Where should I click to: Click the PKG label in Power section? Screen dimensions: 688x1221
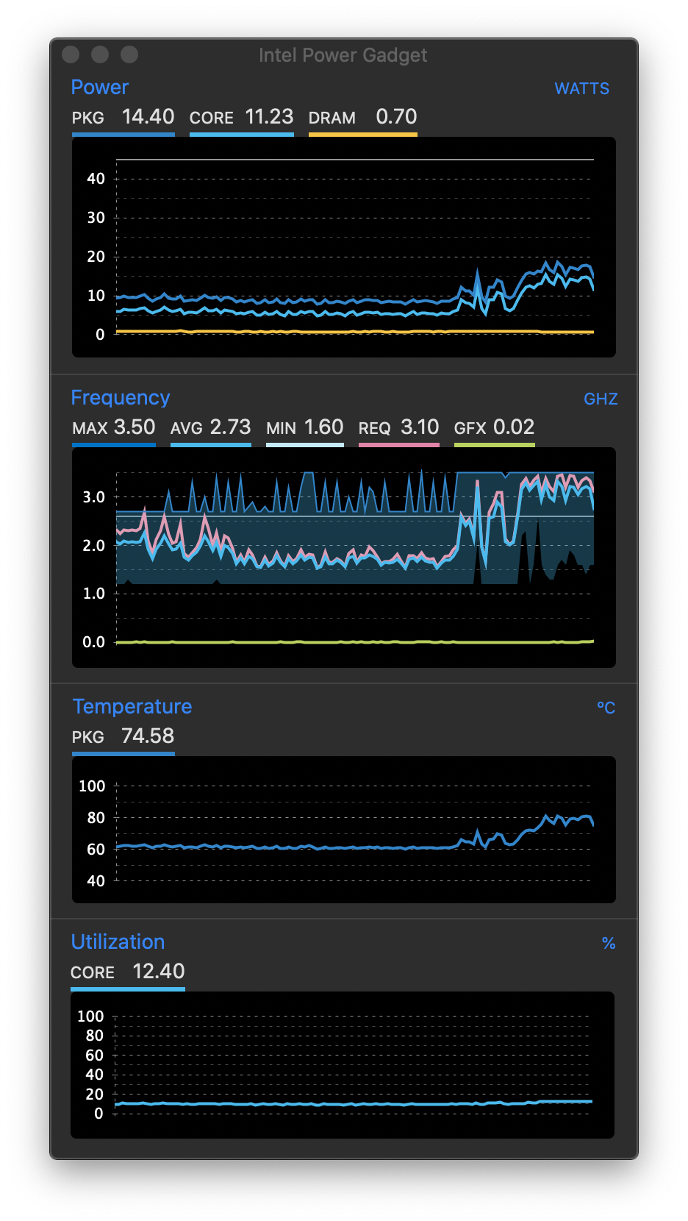[87, 118]
